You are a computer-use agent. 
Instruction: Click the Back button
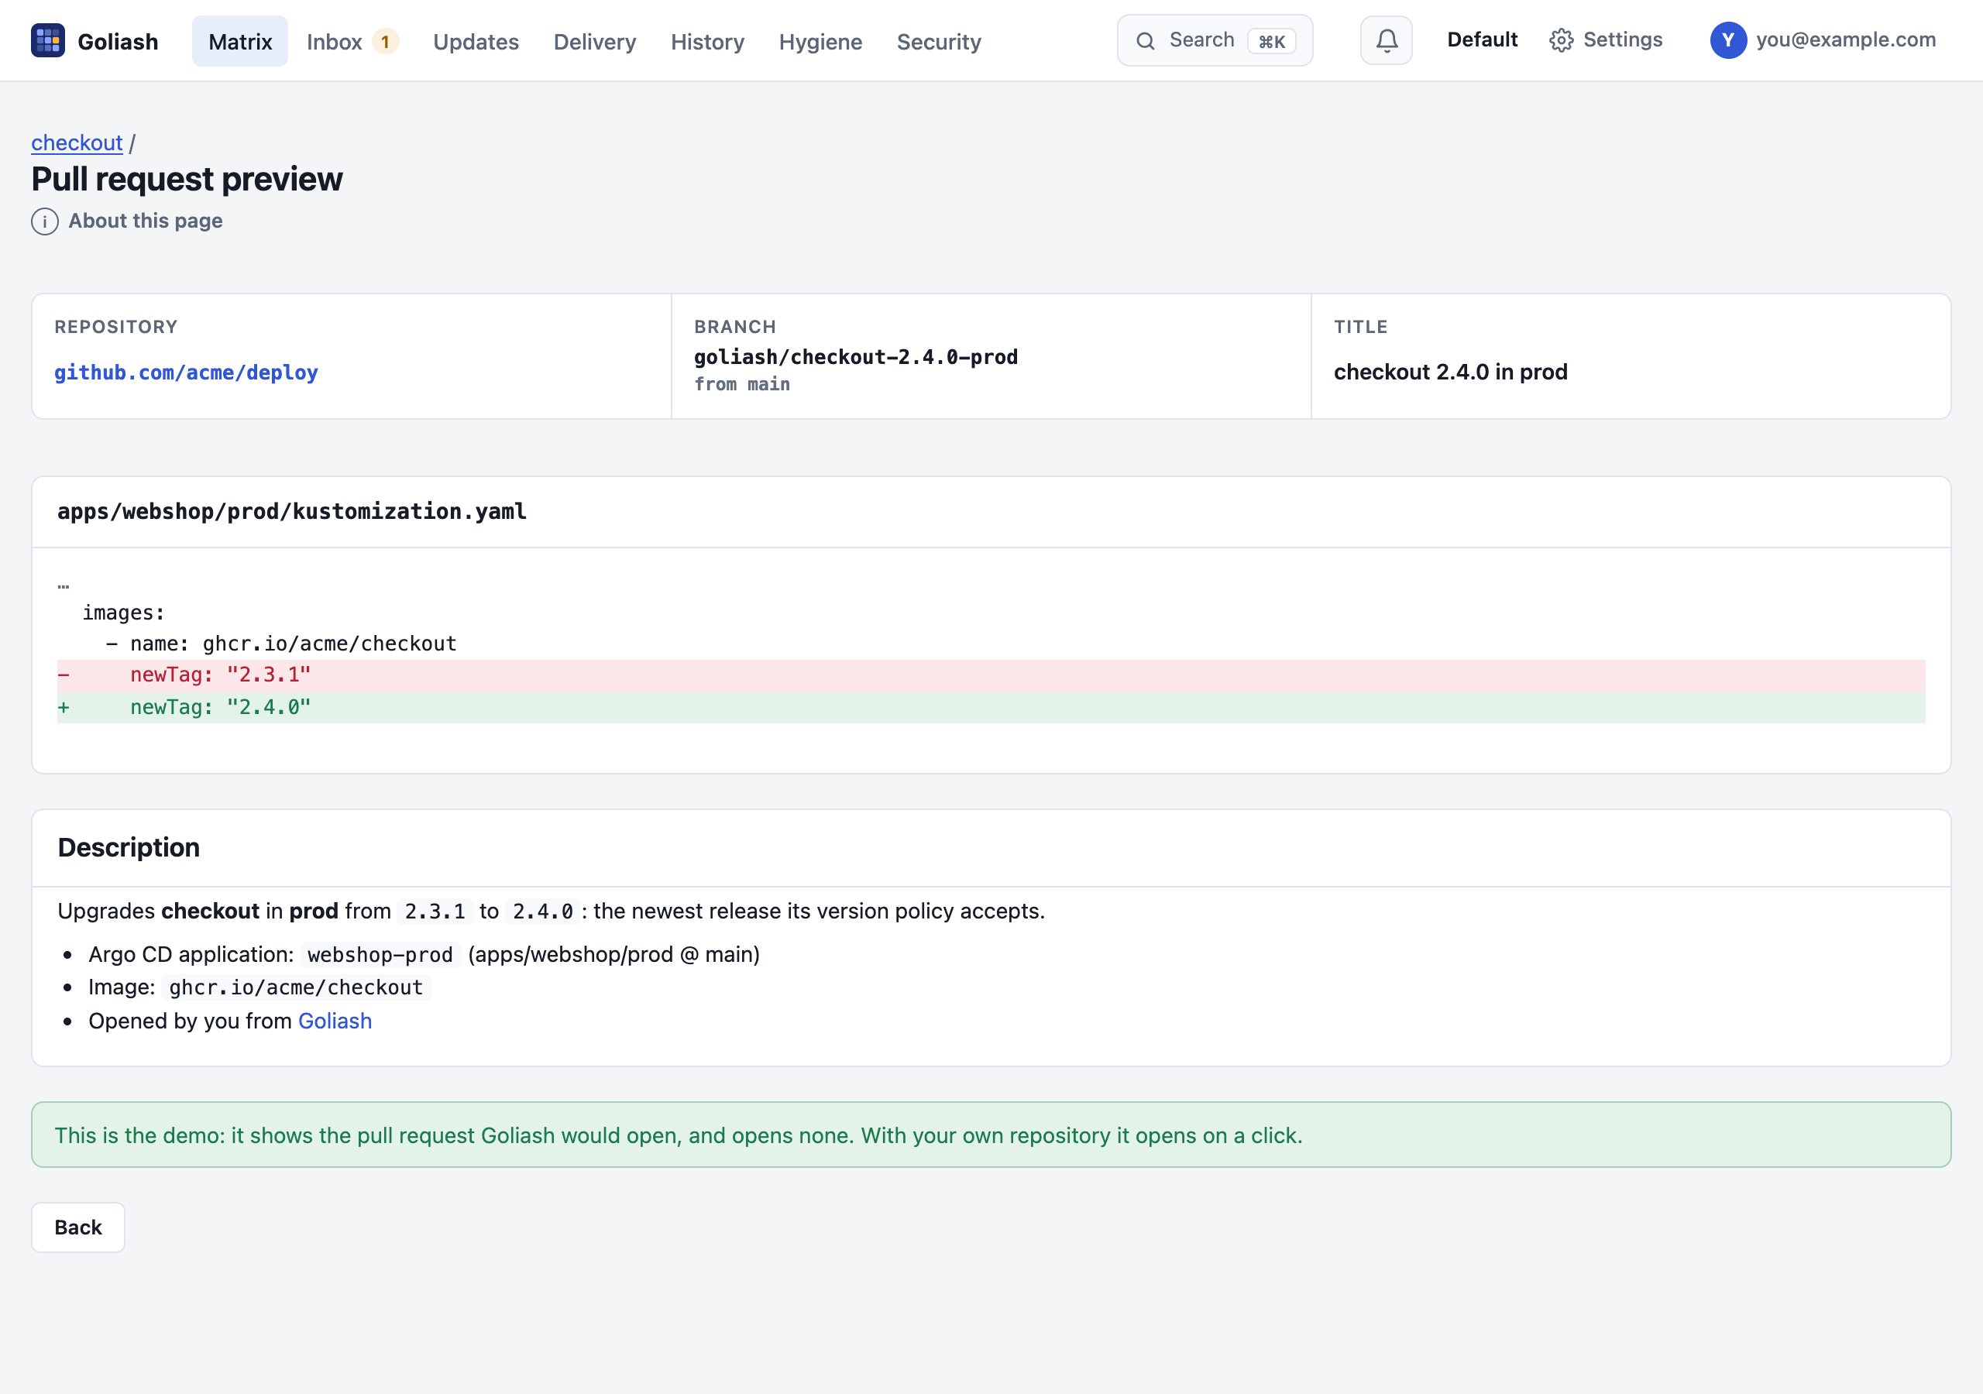pos(78,1227)
